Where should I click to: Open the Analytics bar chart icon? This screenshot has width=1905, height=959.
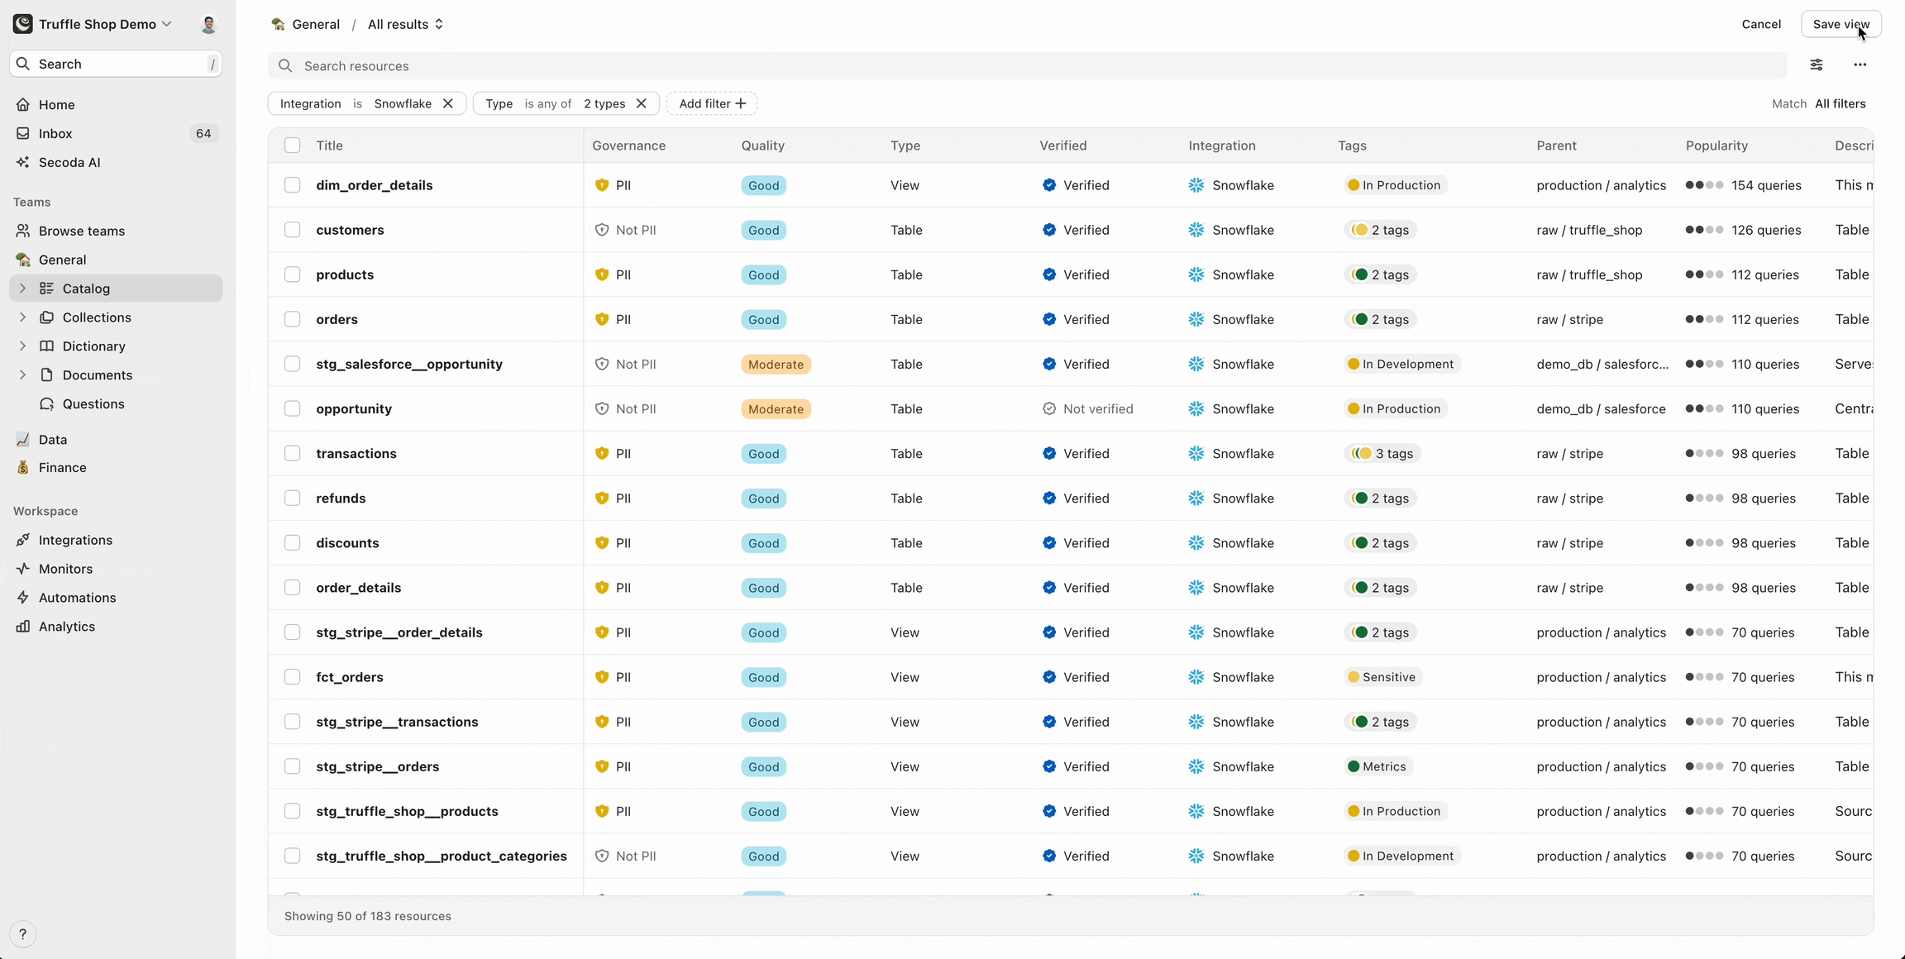(x=23, y=627)
